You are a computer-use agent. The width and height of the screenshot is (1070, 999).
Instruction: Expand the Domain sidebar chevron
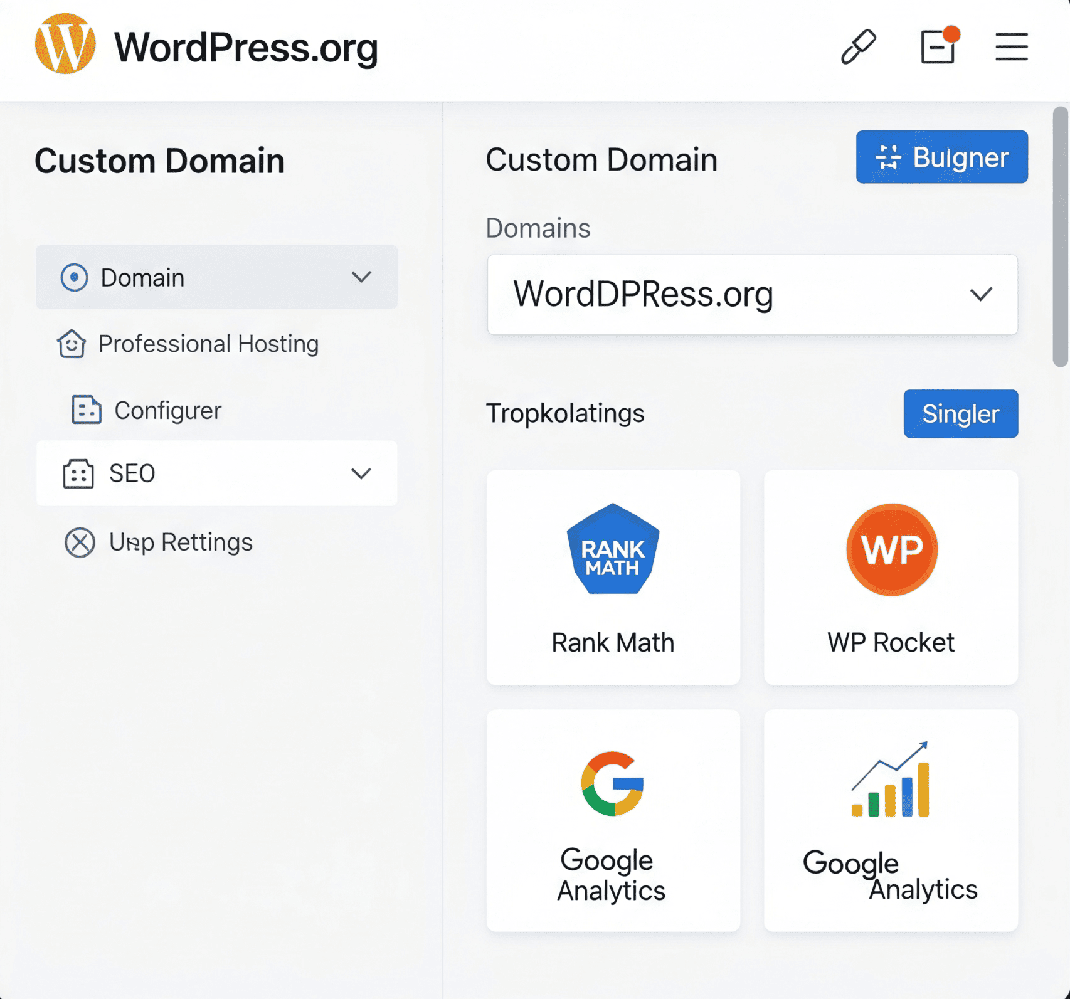(x=361, y=277)
